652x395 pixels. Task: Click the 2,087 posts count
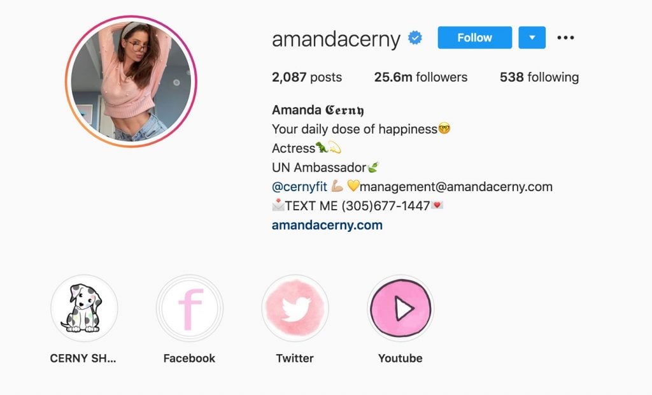[x=307, y=77]
